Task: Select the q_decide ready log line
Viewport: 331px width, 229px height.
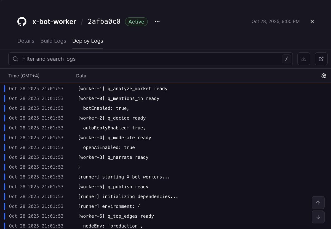Action: [x=165, y=118]
